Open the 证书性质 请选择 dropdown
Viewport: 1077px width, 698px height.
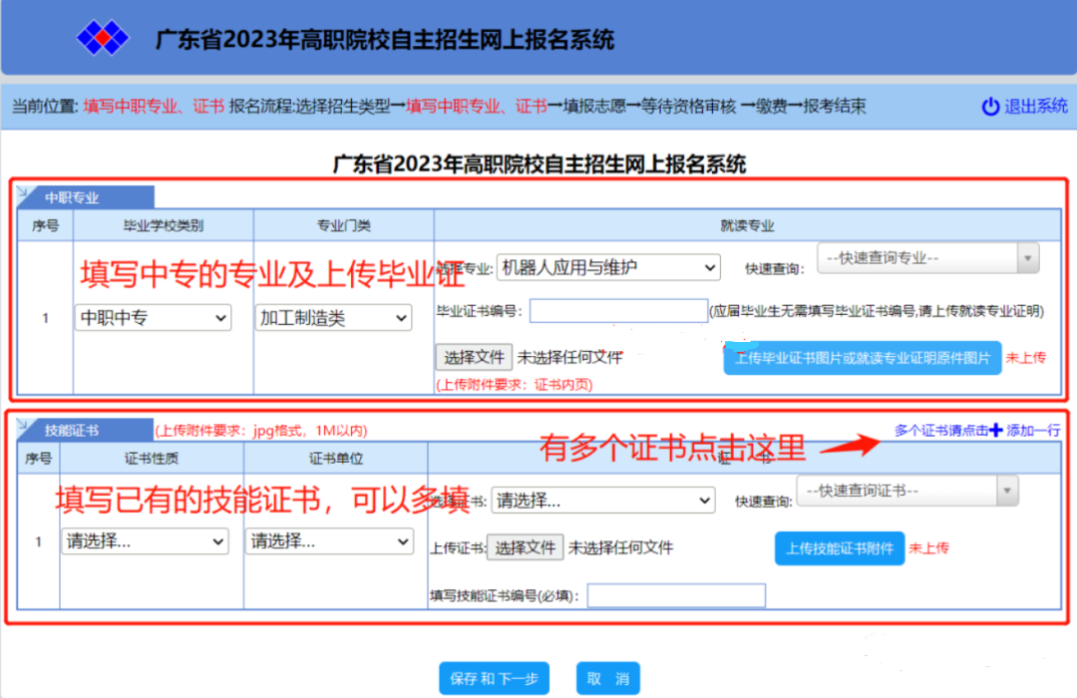pyautogui.click(x=145, y=540)
